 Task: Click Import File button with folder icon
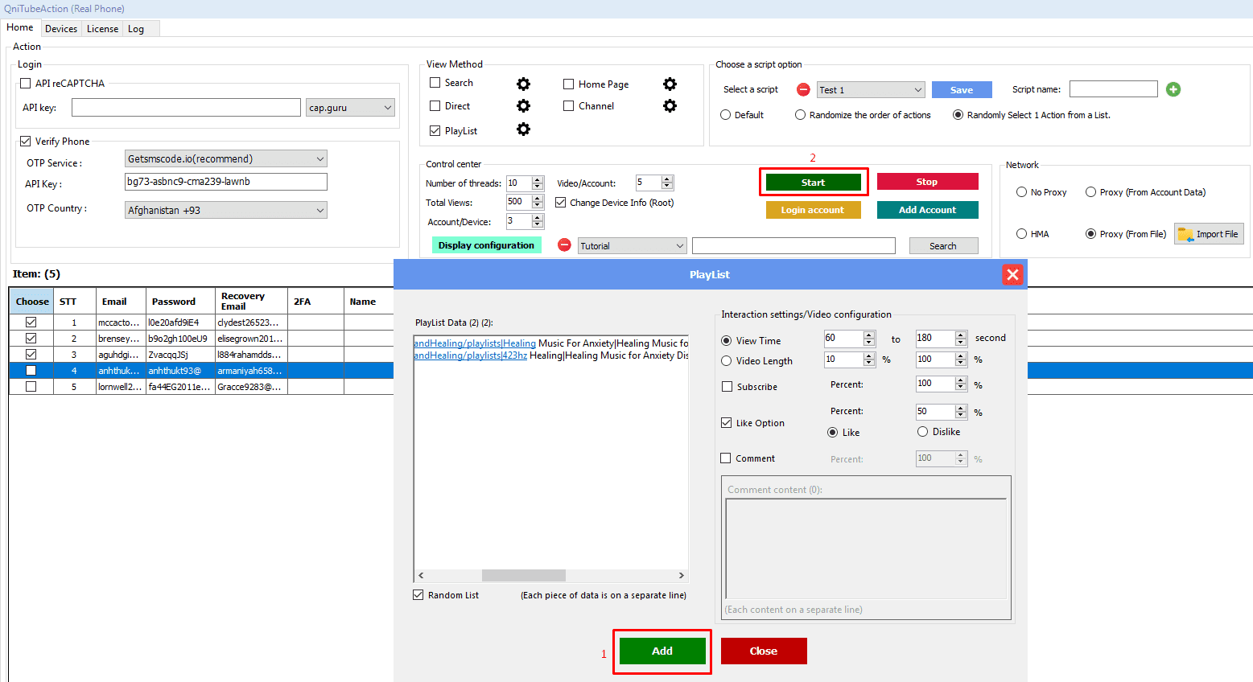pos(1209,234)
